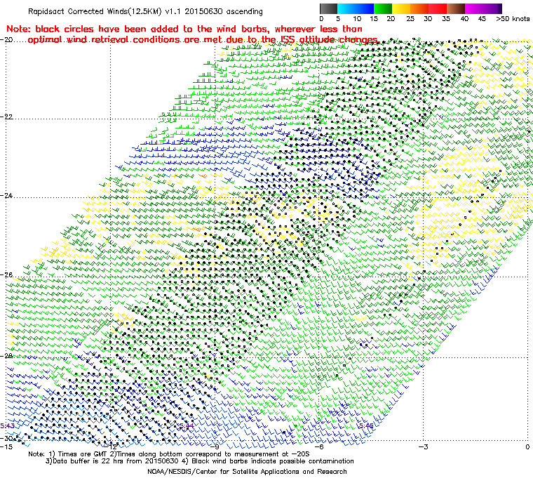The width and height of the screenshot is (533, 483).
Task: Click the purple '5:45' swath time marker
Action: click(366, 426)
